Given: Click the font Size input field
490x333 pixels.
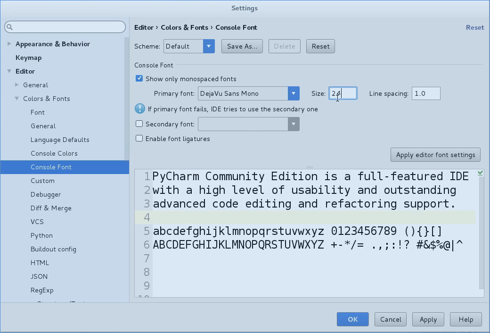Looking at the screenshot, I should tap(343, 93).
